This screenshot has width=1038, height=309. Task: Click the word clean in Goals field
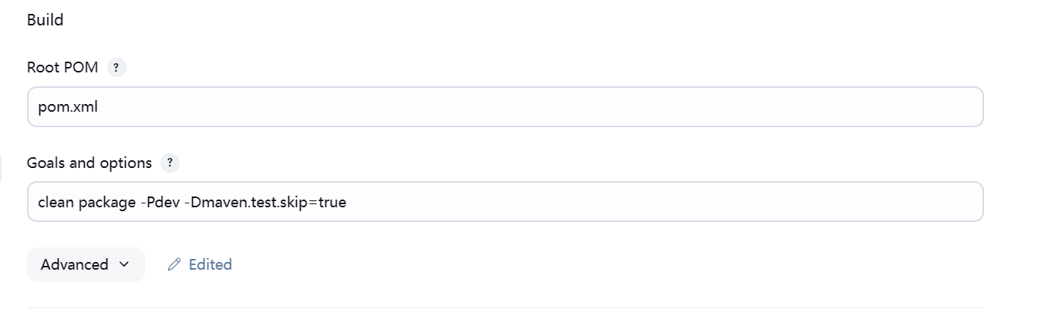[x=56, y=203]
